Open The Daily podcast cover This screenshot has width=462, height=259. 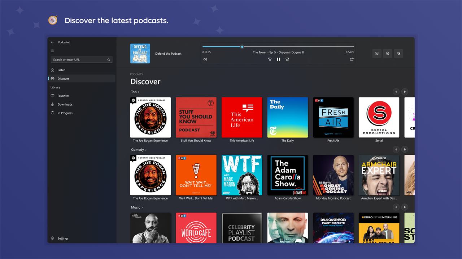(288, 117)
